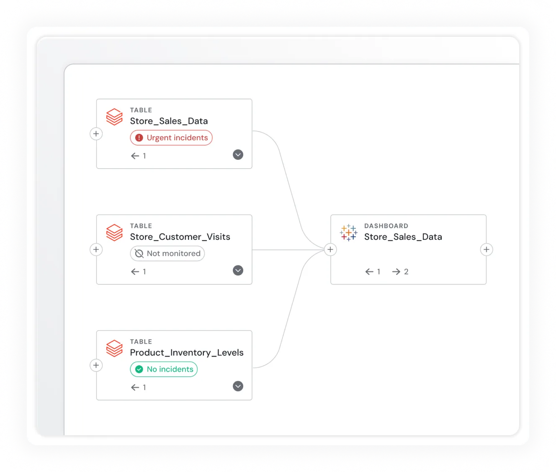This screenshot has width=556, height=472.
Task: Click the TABLE label above Product_Inventory_Levels
Action: pos(141,342)
